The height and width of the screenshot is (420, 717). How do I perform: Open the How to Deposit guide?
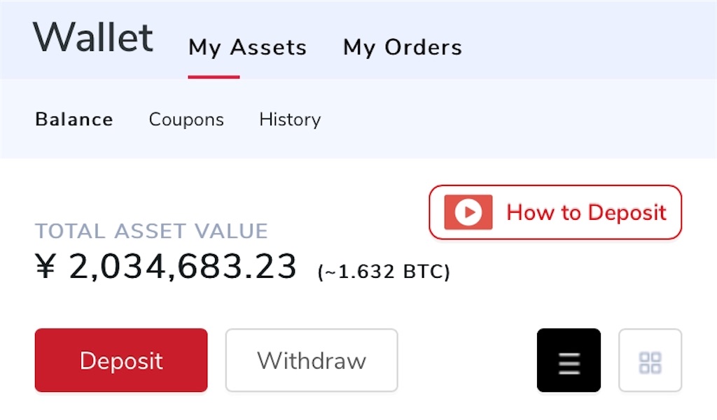tap(555, 212)
